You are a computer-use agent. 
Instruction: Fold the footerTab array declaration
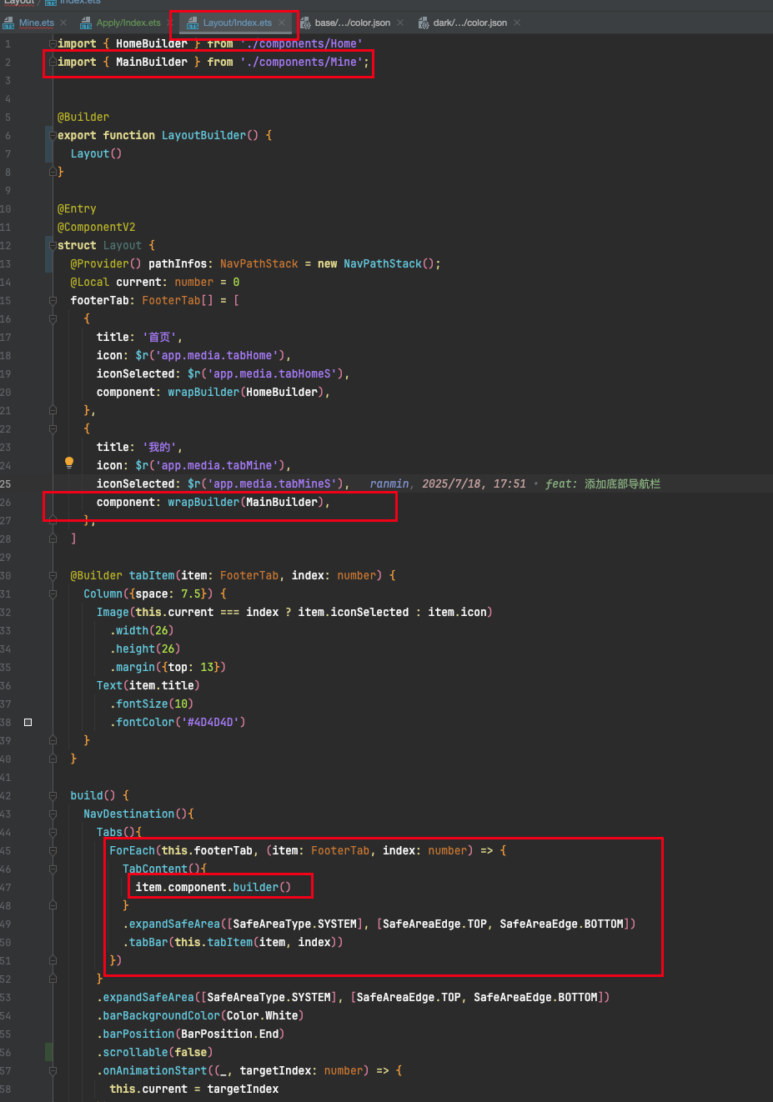[x=53, y=300]
